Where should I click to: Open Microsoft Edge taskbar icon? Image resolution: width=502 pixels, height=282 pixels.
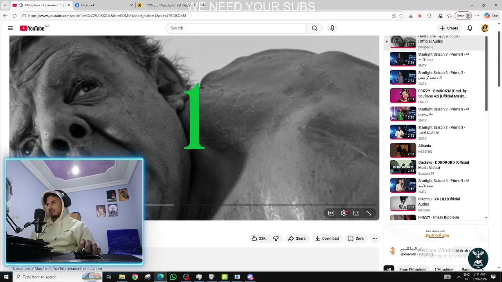[x=160, y=277]
